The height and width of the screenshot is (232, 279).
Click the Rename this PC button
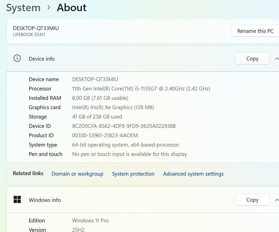tap(255, 31)
